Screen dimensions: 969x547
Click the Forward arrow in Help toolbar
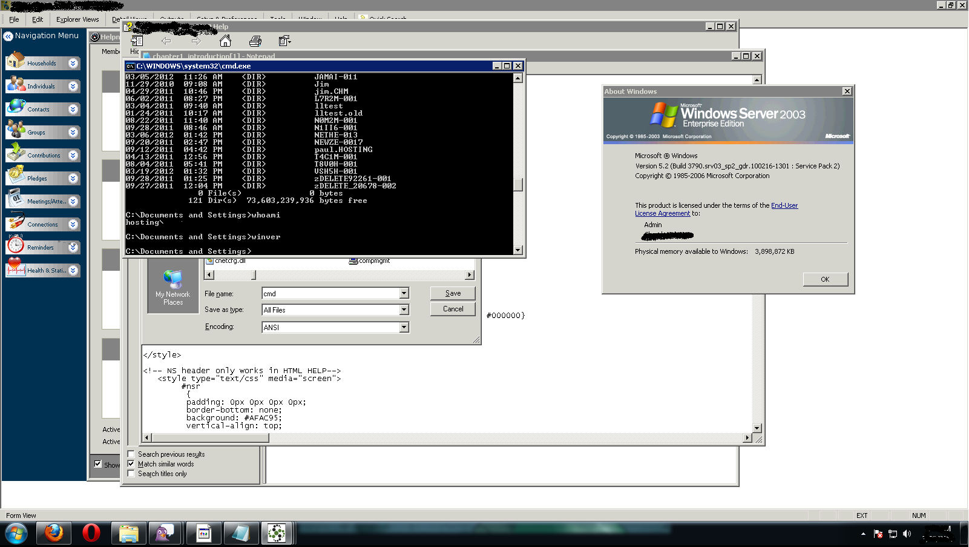(195, 41)
